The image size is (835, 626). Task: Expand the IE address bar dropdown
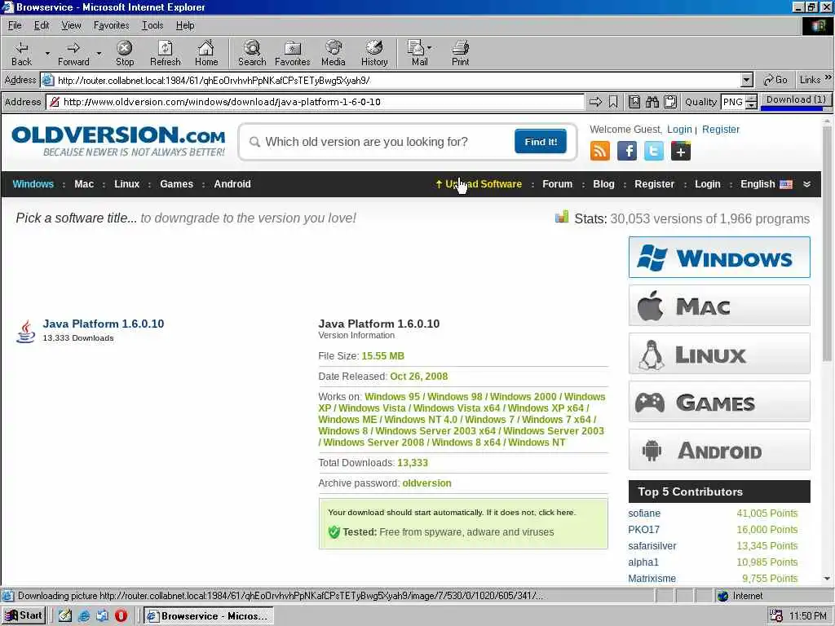(747, 81)
